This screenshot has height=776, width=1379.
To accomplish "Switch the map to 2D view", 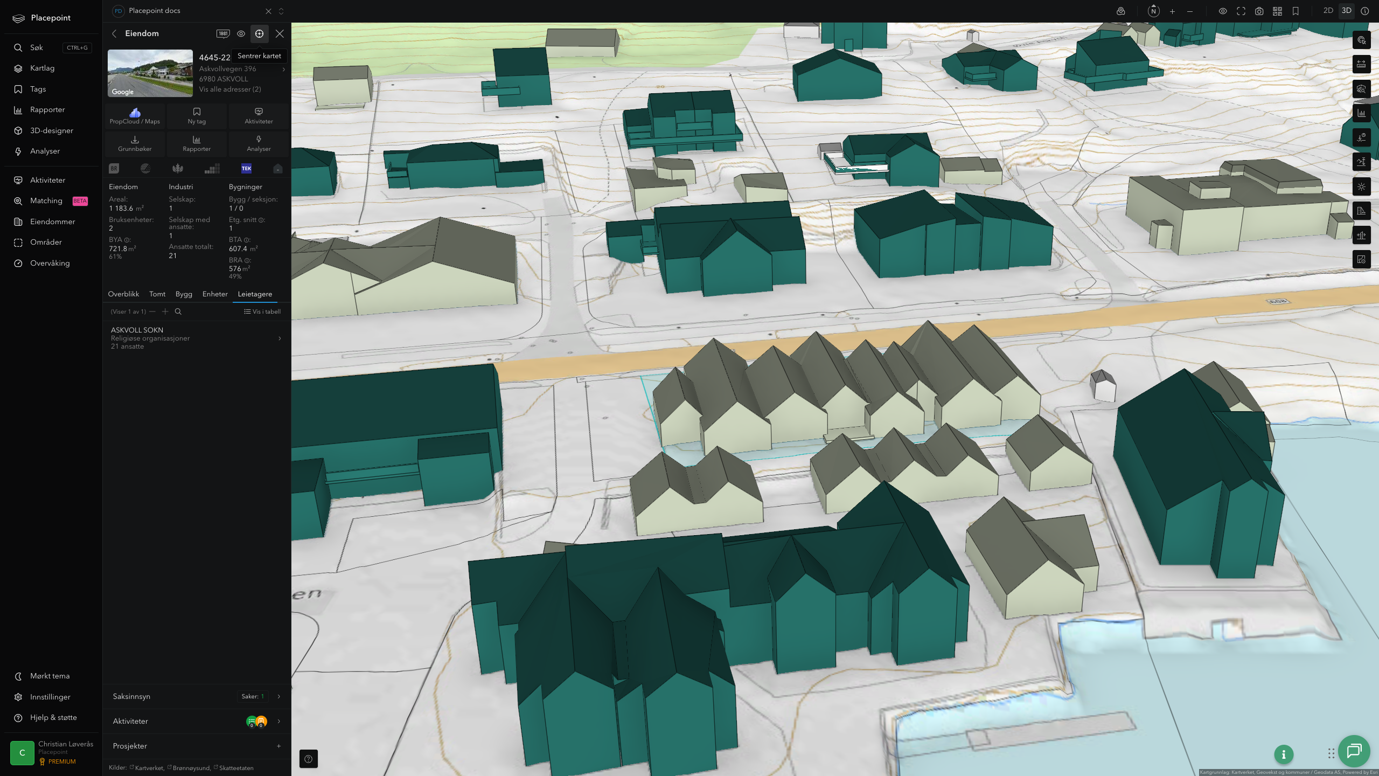I will click(1328, 11).
